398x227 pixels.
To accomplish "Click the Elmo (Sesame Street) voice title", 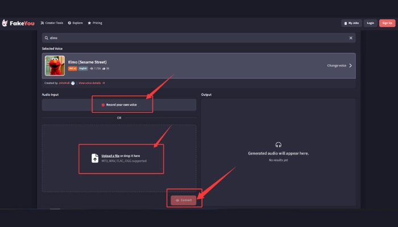I will [x=88, y=62].
